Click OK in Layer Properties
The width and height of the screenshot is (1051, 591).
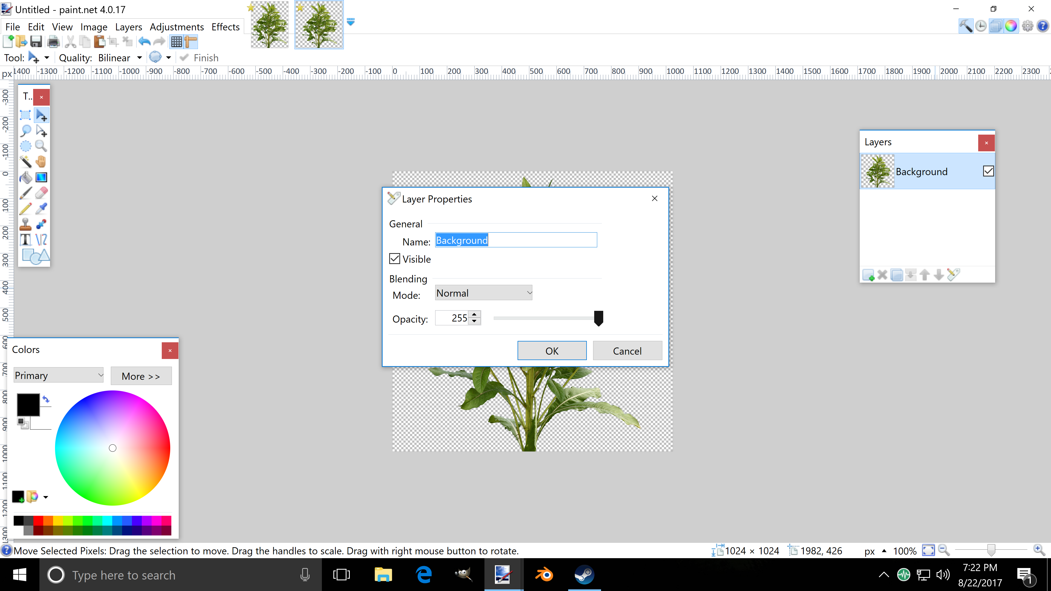(552, 351)
